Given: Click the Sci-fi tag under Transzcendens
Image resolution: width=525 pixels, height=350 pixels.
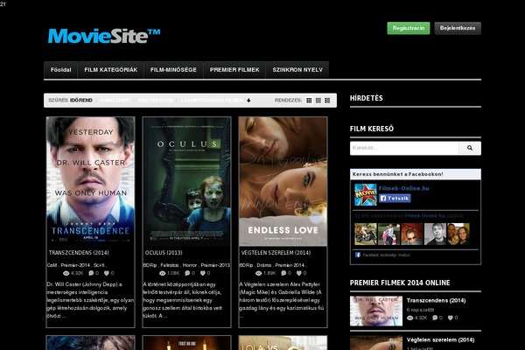Looking at the screenshot, I should click(99, 265).
